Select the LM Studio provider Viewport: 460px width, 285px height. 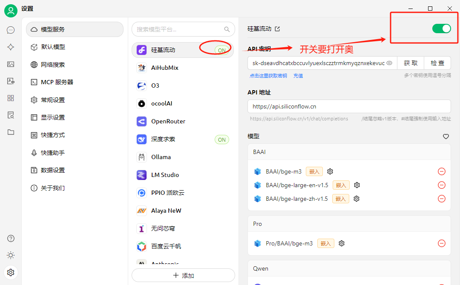(x=183, y=175)
